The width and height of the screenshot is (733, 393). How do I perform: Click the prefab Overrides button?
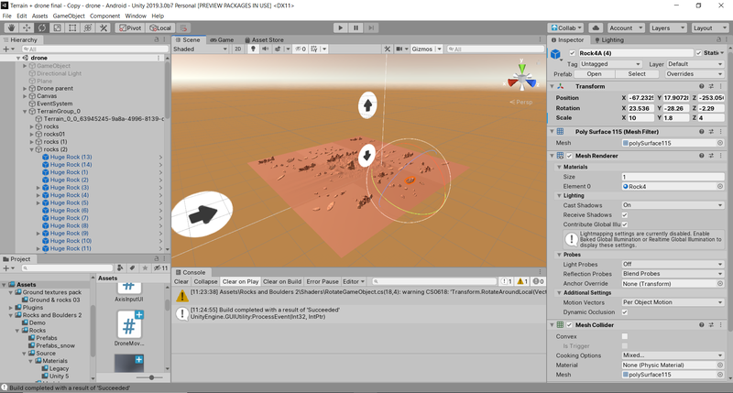tap(679, 74)
